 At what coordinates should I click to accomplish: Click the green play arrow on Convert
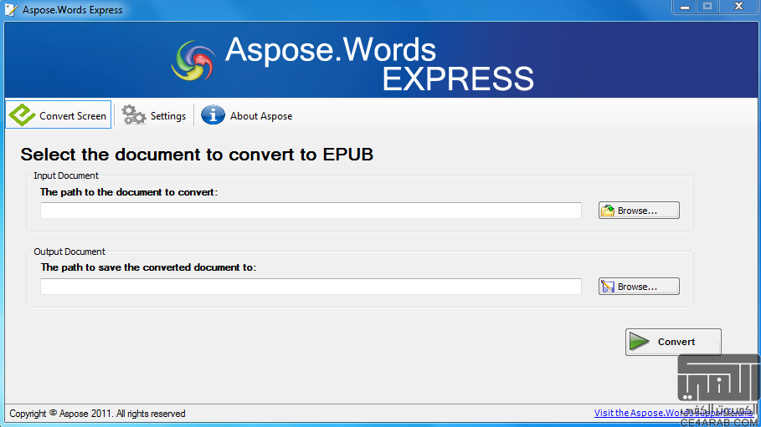point(639,342)
